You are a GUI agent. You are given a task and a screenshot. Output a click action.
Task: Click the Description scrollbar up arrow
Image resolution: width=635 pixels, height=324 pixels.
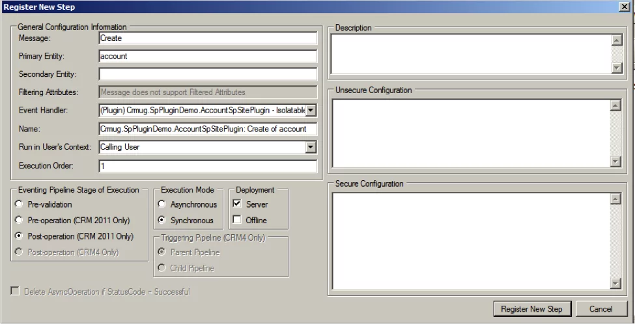(x=616, y=40)
